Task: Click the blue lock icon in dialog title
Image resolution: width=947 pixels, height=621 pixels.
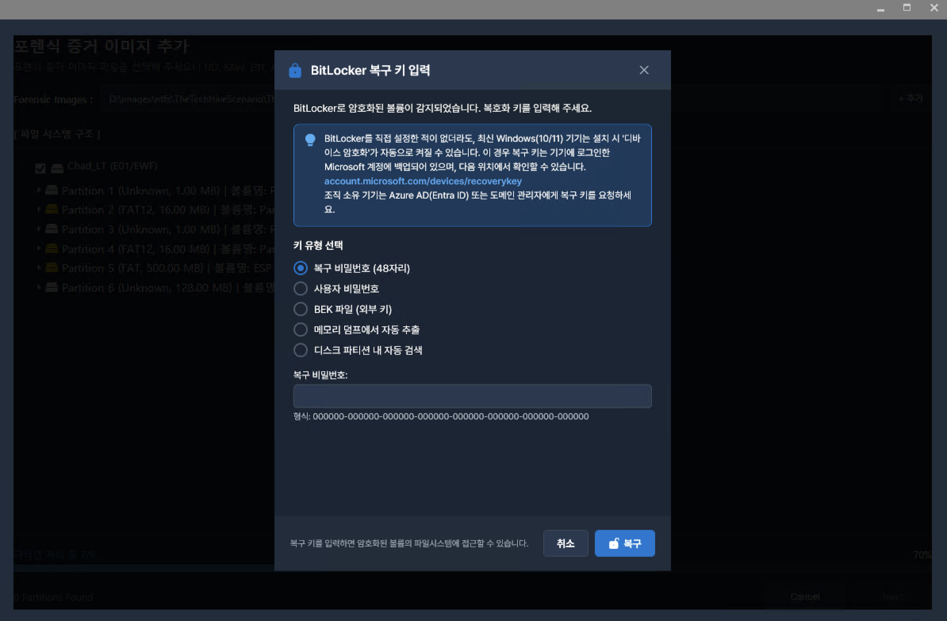Action: click(x=295, y=71)
